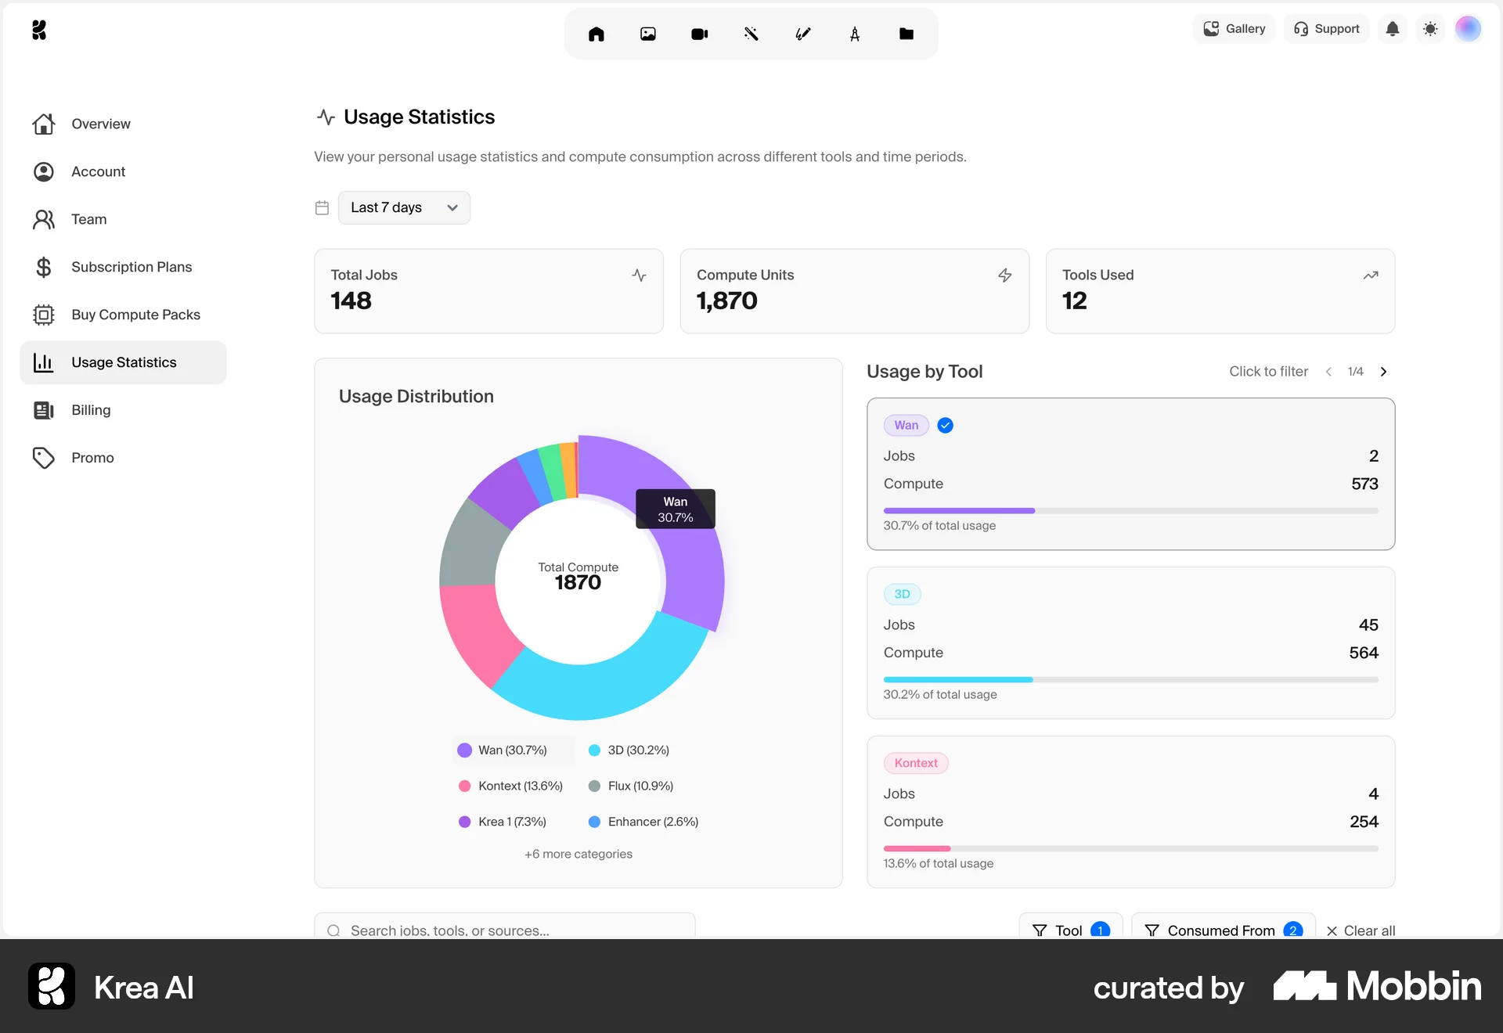Deselect the Wan tool filter card
1503x1033 pixels.
tap(1130, 473)
